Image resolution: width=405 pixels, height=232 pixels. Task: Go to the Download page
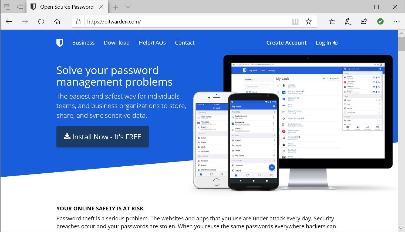pyautogui.click(x=117, y=43)
